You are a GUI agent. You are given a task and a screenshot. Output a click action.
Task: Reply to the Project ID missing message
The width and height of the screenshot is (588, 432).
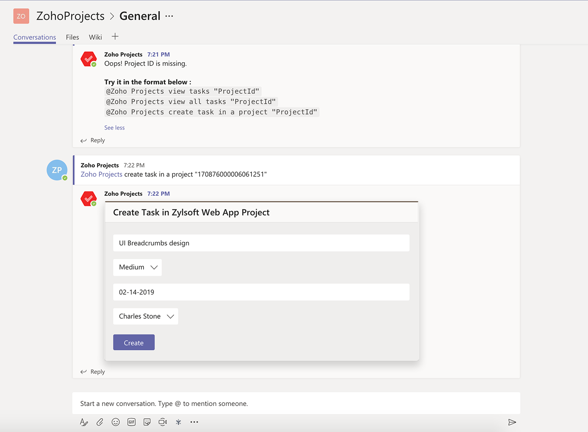pyautogui.click(x=92, y=140)
